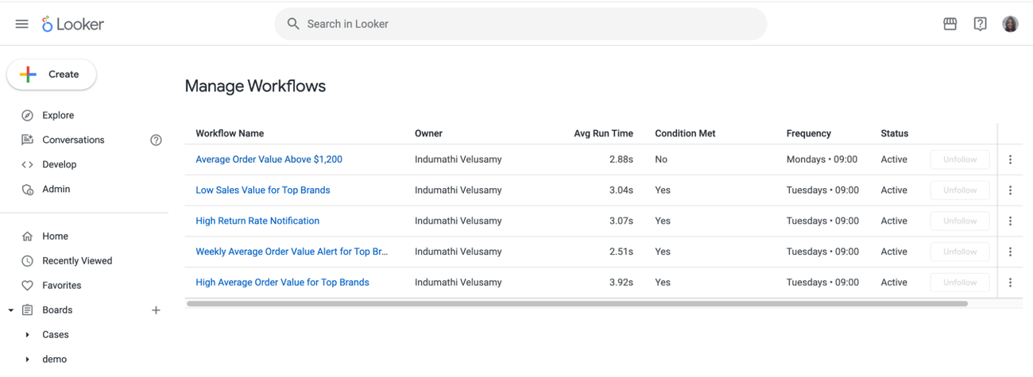Screen dimensions: 1033x377
Task: Unfollow High Average Order Value for Top Brands
Action: pos(960,283)
